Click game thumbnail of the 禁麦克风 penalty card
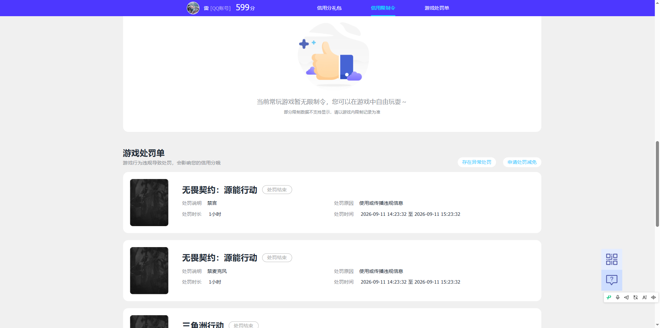Image resolution: width=660 pixels, height=328 pixels. tap(149, 271)
